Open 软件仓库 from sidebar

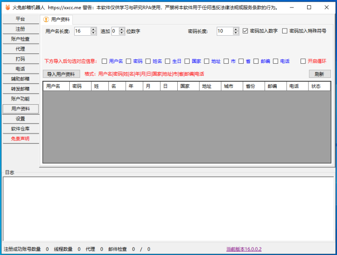(21, 129)
